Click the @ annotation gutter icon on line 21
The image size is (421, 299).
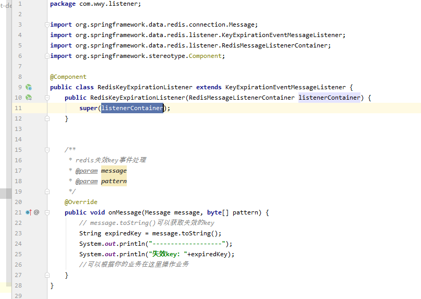coord(37,212)
